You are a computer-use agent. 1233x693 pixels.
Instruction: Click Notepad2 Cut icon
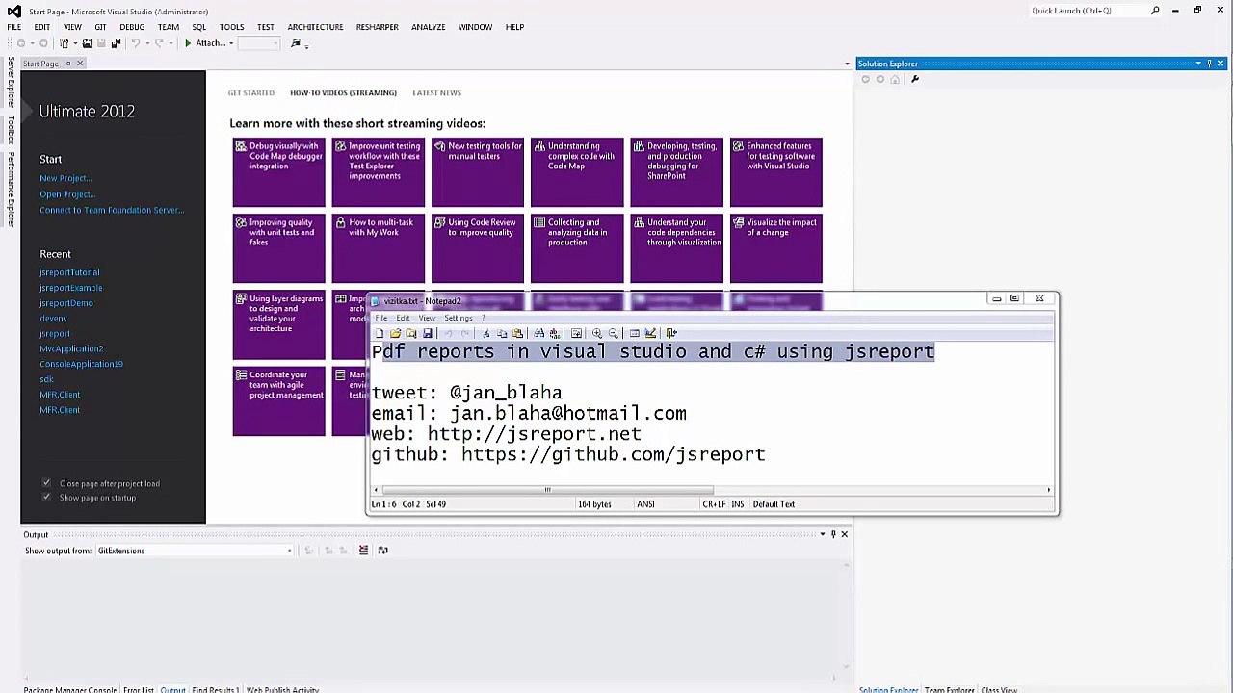pyautogui.click(x=485, y=333)
